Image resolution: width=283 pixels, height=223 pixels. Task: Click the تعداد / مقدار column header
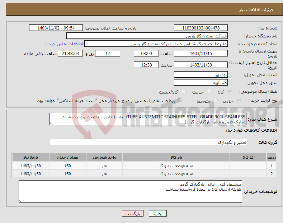click(67, 157)
